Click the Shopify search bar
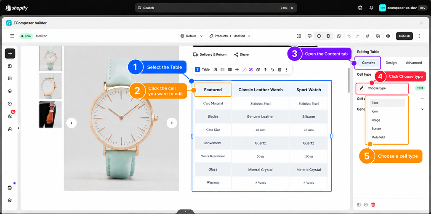431x214 pixels. (216, 8)
